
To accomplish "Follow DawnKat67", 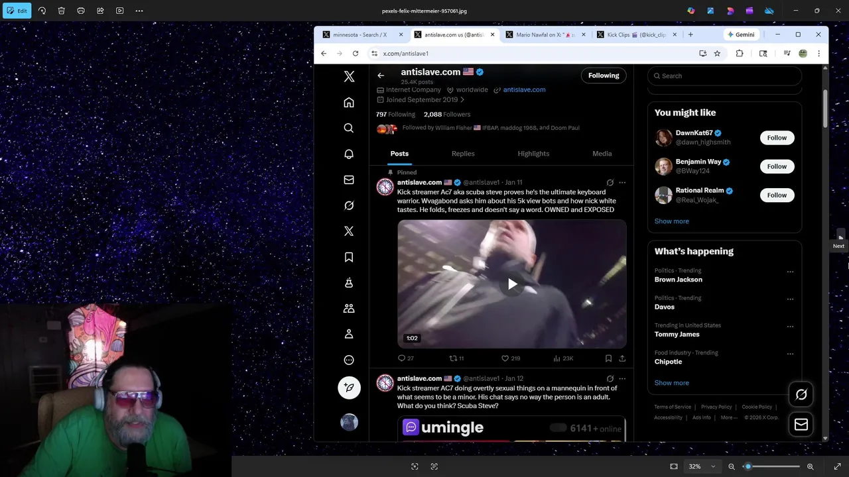I will (x=777, y=138).
